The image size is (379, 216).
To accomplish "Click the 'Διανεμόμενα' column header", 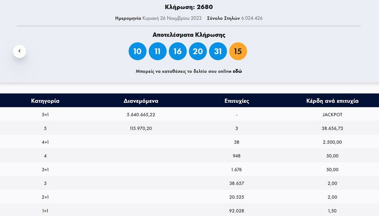I will tap(141, 101).
